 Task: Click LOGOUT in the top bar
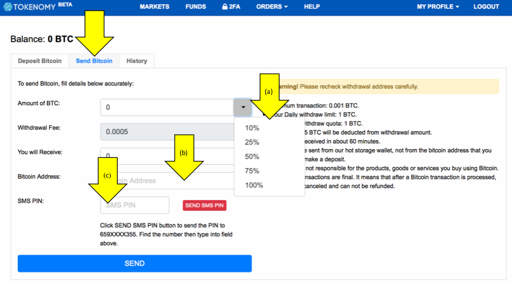coord(486,7)
